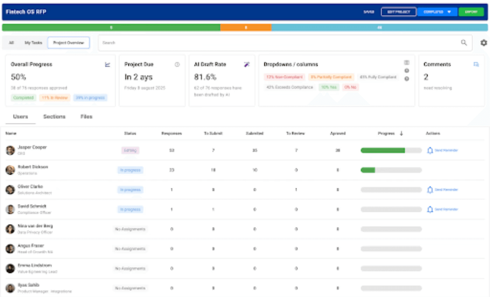Viewport: 490px width, 297px height.
Task: Click the info icon on Project Due card
Action: pos(177,64)
